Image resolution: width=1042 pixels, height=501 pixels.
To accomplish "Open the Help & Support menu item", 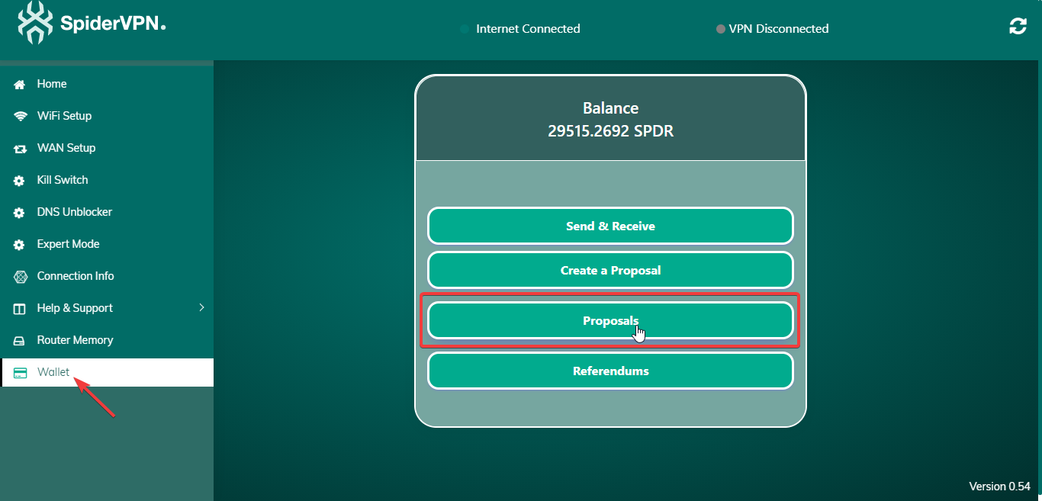I will coord(75,308).
